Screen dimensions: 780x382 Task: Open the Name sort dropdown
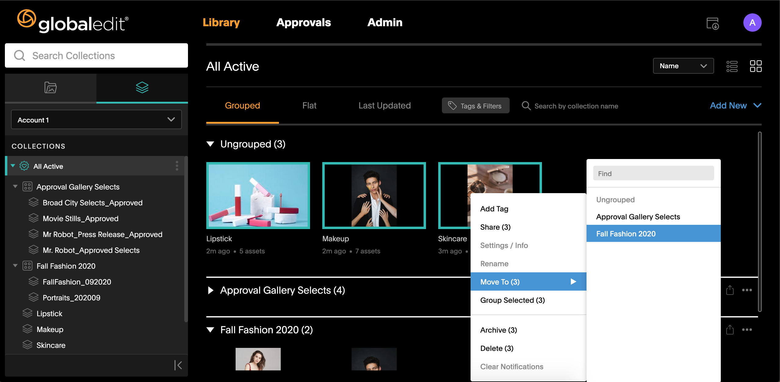683,66
